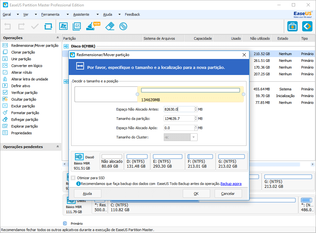Expand the Ajuda menu arrow
Screen dimensions: 316x233
[x=119, y=14]
